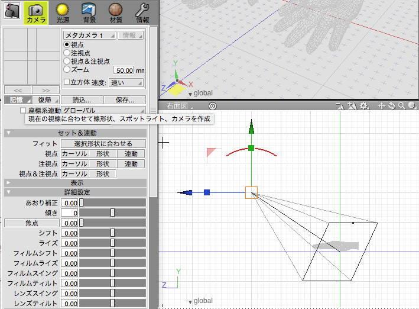Click the zoom magnifier icon in viewport header
Image resolution: width=419 pixels, height=309 pixels.
click(402, 106)
